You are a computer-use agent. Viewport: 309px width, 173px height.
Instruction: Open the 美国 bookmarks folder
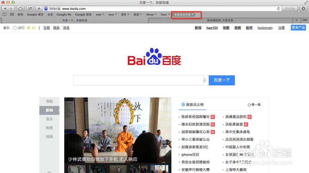tap(138, 15)
